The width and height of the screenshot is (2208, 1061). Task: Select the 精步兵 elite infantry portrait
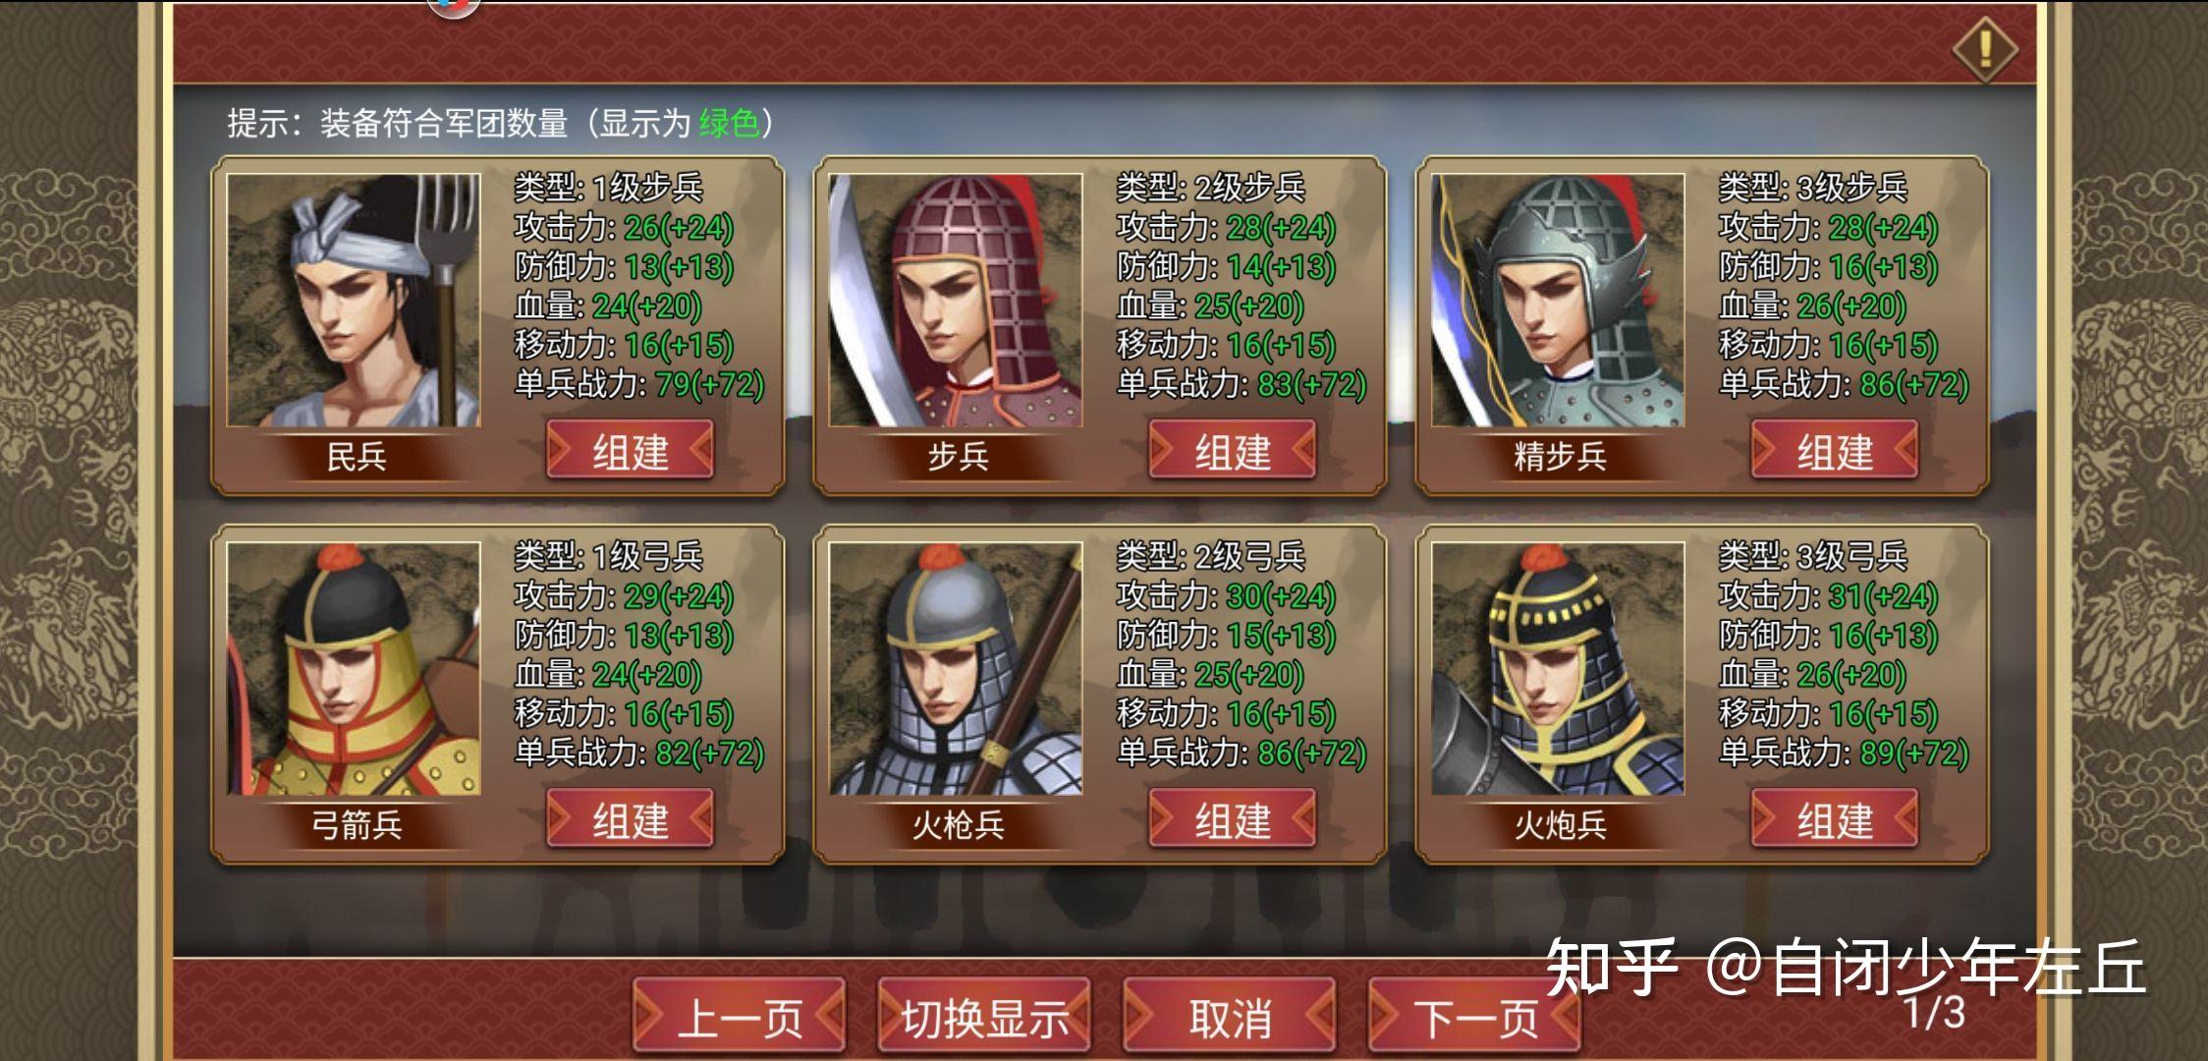pos(1559,301)
